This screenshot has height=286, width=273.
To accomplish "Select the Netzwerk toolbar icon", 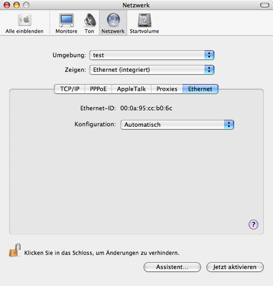I will point(113,23).
